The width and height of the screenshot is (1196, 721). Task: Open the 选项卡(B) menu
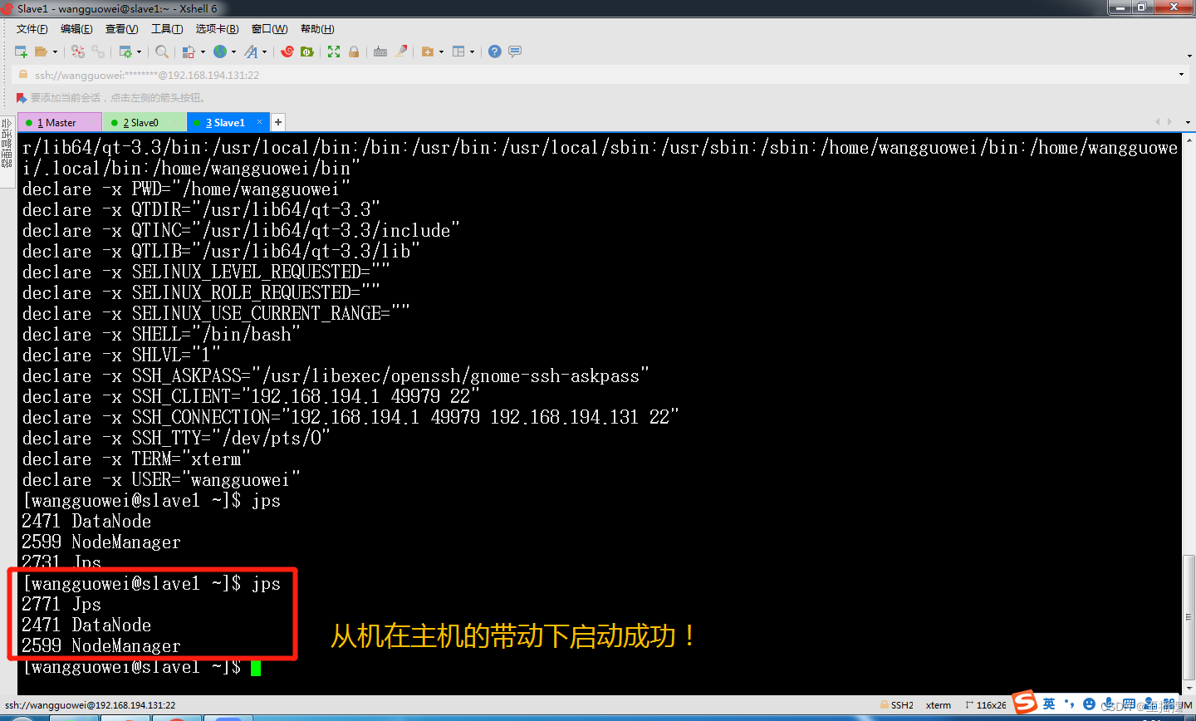click(x=217, y=29)
